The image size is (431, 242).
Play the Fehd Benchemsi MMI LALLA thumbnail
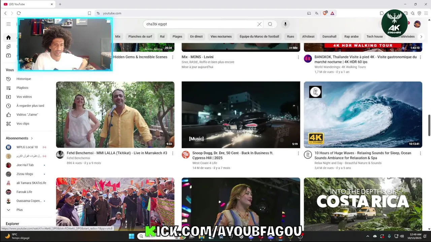pos(115,115)
